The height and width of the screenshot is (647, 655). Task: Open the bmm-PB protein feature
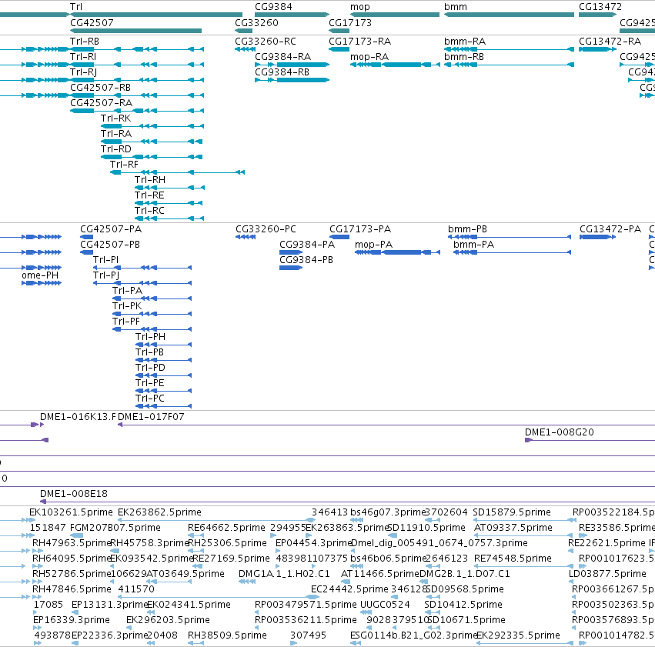click(x=467, y=229)
